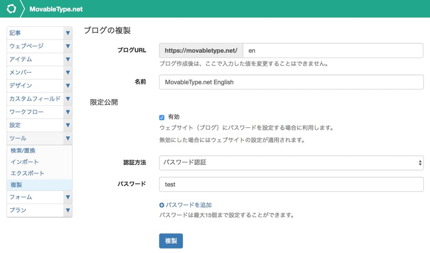Screen dimensions: 430x253
Task: Click the ワークフロー arrow icon
Action: (x=68, y=112)
